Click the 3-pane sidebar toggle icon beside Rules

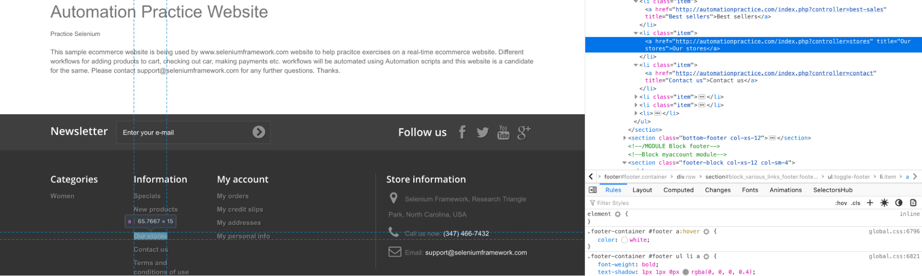pos(593,190)
